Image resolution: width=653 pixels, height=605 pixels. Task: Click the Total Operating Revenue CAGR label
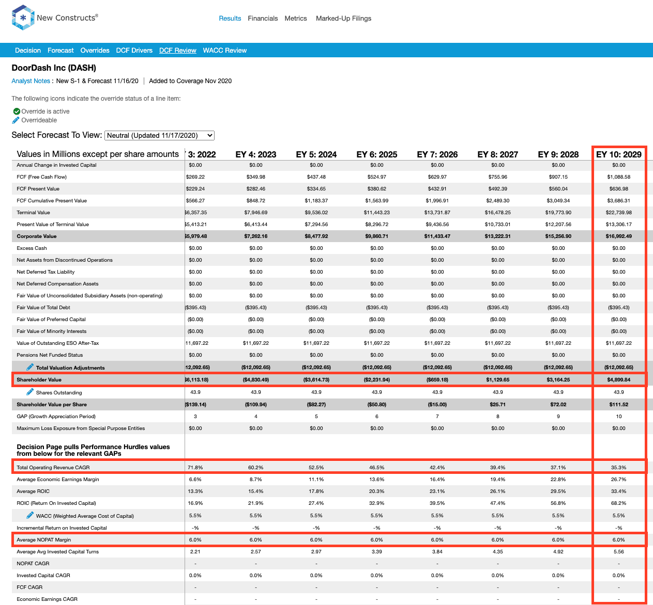pyautogui.click(x=53, y=468)
